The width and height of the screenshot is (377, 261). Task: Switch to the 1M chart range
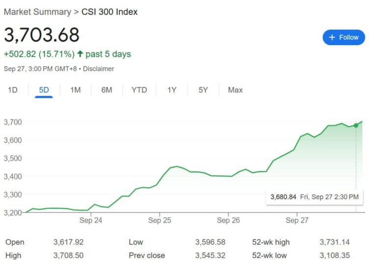point(75,90)
